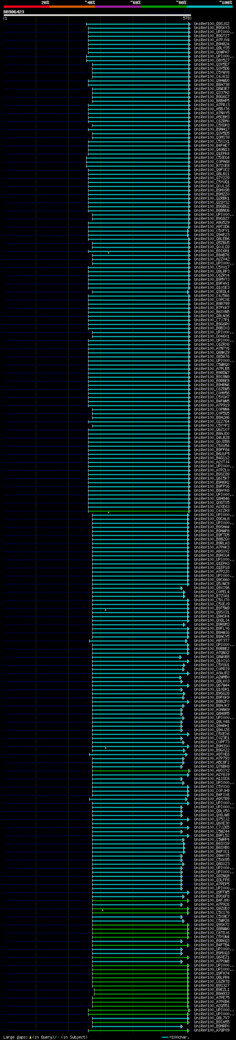
Task: Open the UniRef100_A9T3T7 hit label
Action: tap(212, 640)
